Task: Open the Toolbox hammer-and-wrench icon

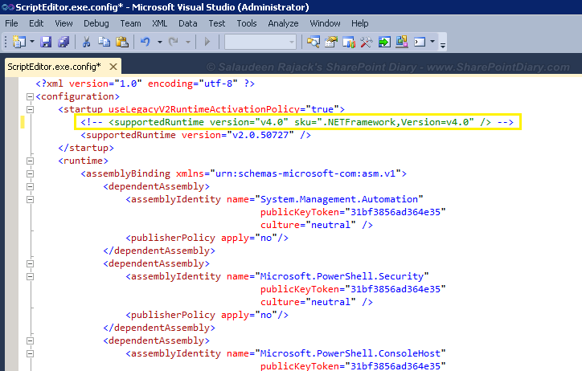Action: [367, 42]
